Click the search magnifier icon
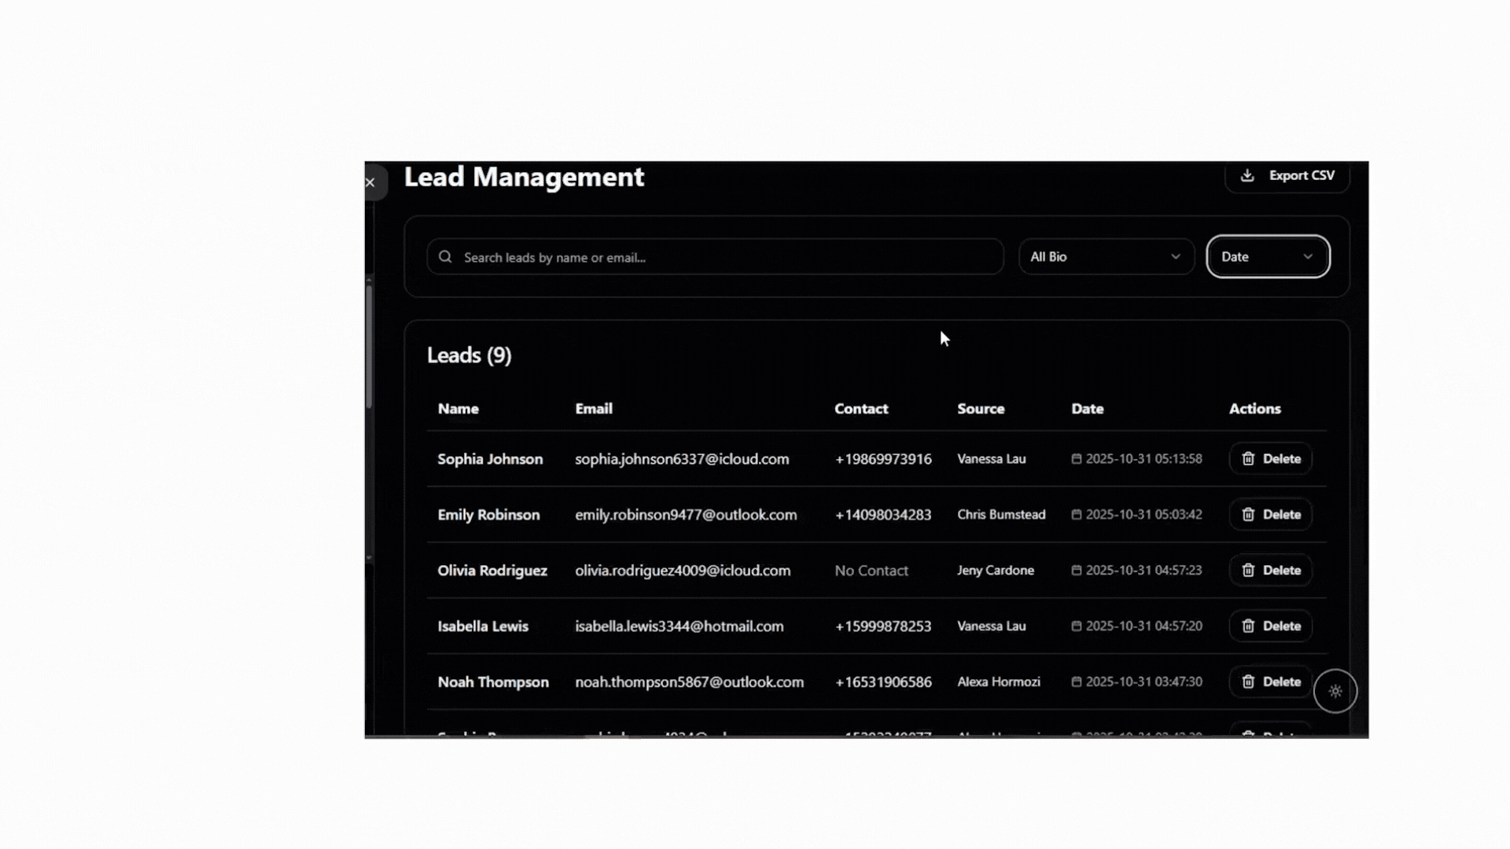The image size is (1510, 849). tap(445, 257)
